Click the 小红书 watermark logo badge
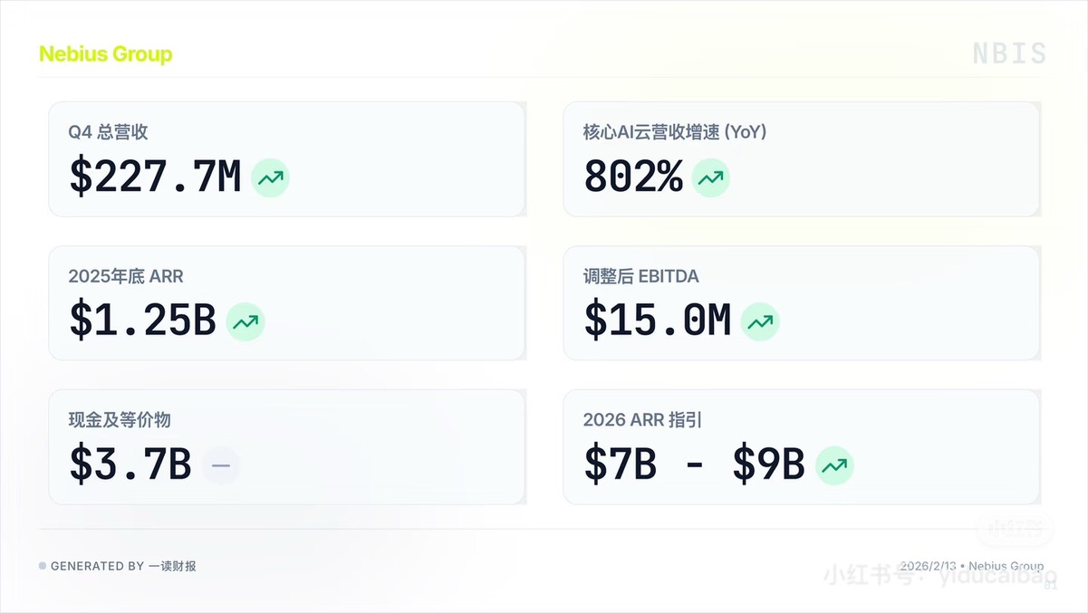 coord(1016,529)
